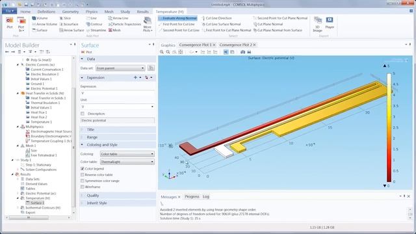Click the Plot button in Surface settings
Image resolution: width=416 pixels, height=234 pixels.
(x=86, y=52)
